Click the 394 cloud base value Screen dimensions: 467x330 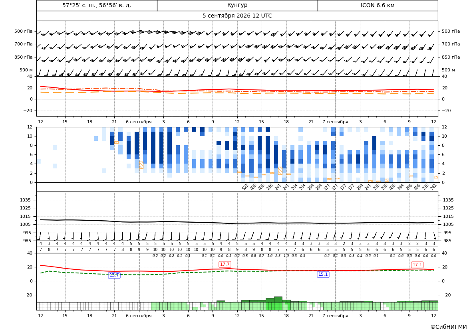tap(401, 187)
